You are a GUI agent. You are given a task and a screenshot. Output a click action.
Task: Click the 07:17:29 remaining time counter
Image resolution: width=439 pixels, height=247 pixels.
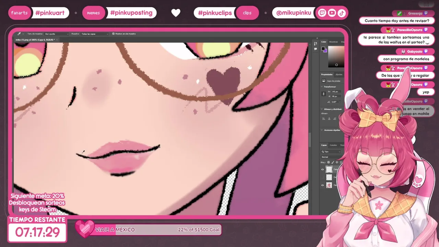click(37, 233)
